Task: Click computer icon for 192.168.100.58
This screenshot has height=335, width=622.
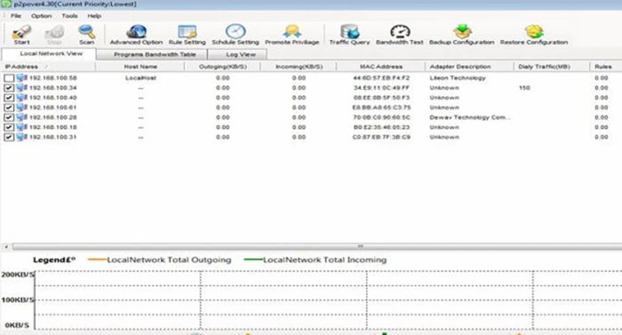Action: pyautogui.click(x=22, y=78)
